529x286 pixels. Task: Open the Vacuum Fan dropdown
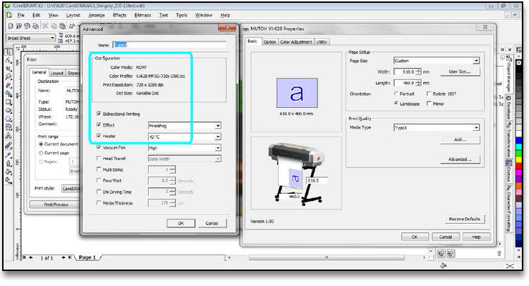218,148
